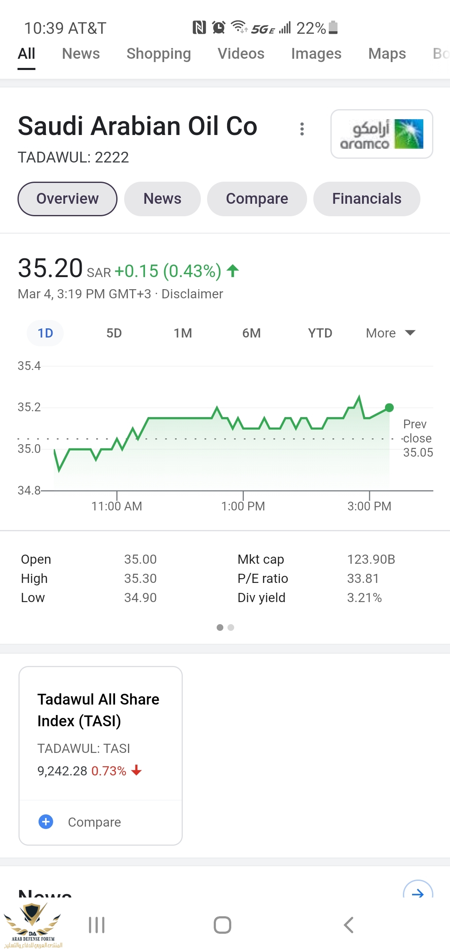Switch to the Shopping search tab
This screenshot has width=450, height=950.
point(158,54)
